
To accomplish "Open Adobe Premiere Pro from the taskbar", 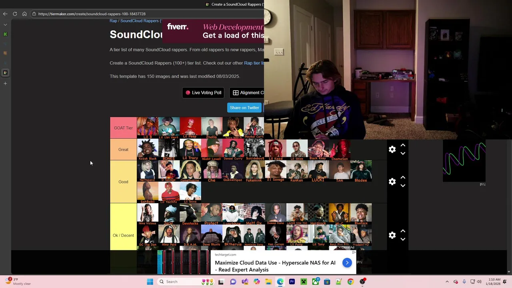I will [x=292, y=282].
